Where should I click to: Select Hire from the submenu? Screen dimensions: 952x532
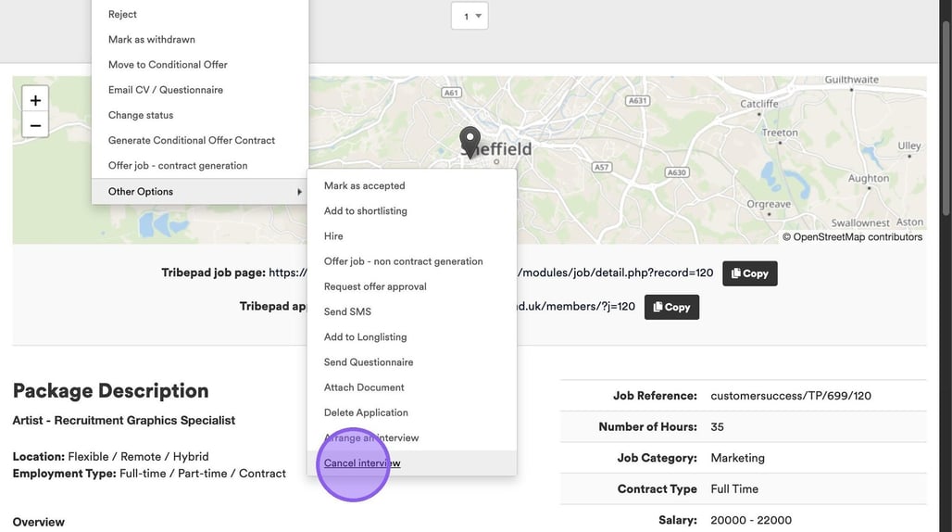(333, 236)
